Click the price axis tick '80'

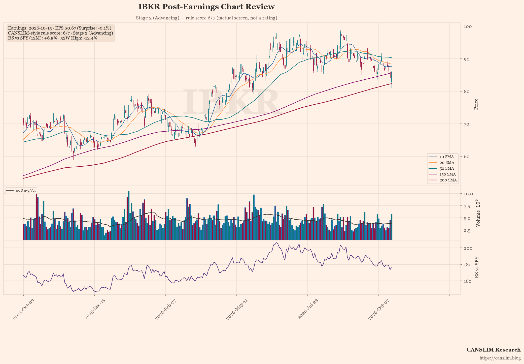(467, 91)
